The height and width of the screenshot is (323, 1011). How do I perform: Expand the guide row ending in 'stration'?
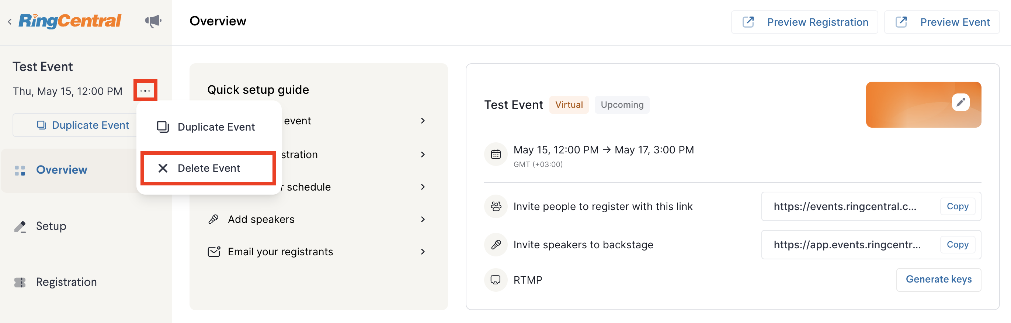coord(423,154)
